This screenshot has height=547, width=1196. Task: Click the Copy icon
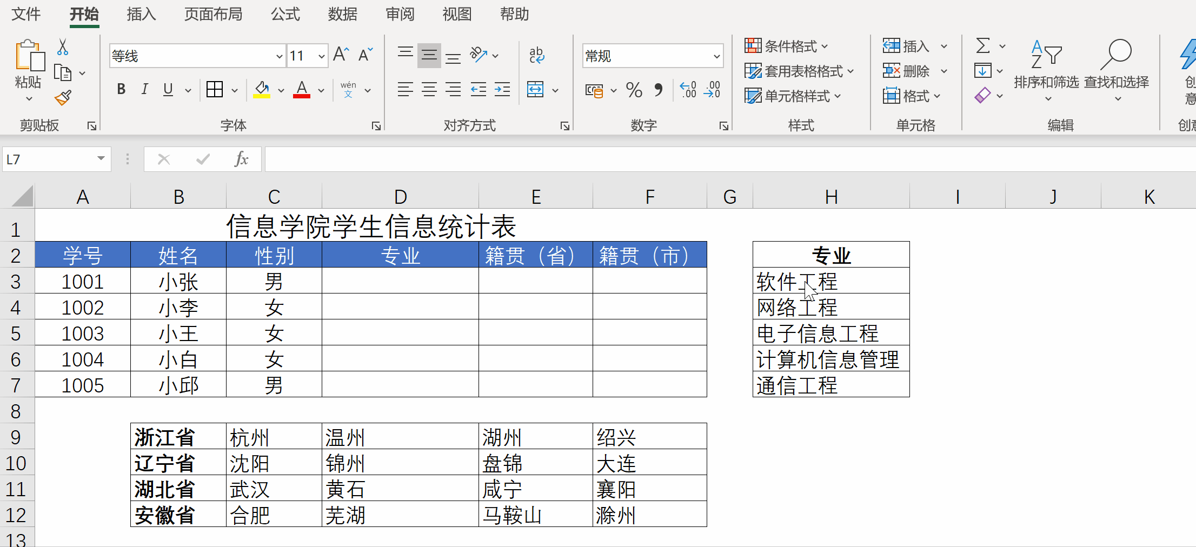63,72
